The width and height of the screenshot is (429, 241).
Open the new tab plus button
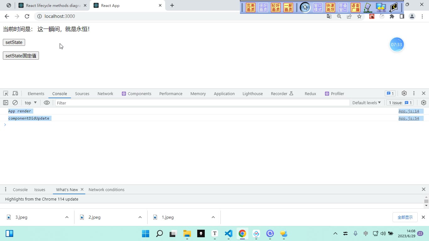point(172,5)
